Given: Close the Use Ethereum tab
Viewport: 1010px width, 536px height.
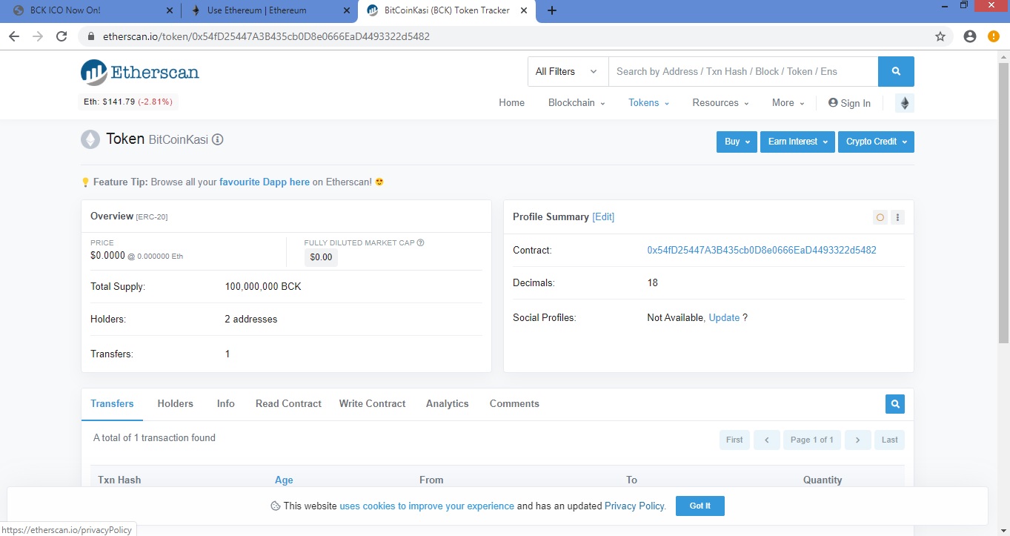Looking at the screenshot, I should [347, 10].
